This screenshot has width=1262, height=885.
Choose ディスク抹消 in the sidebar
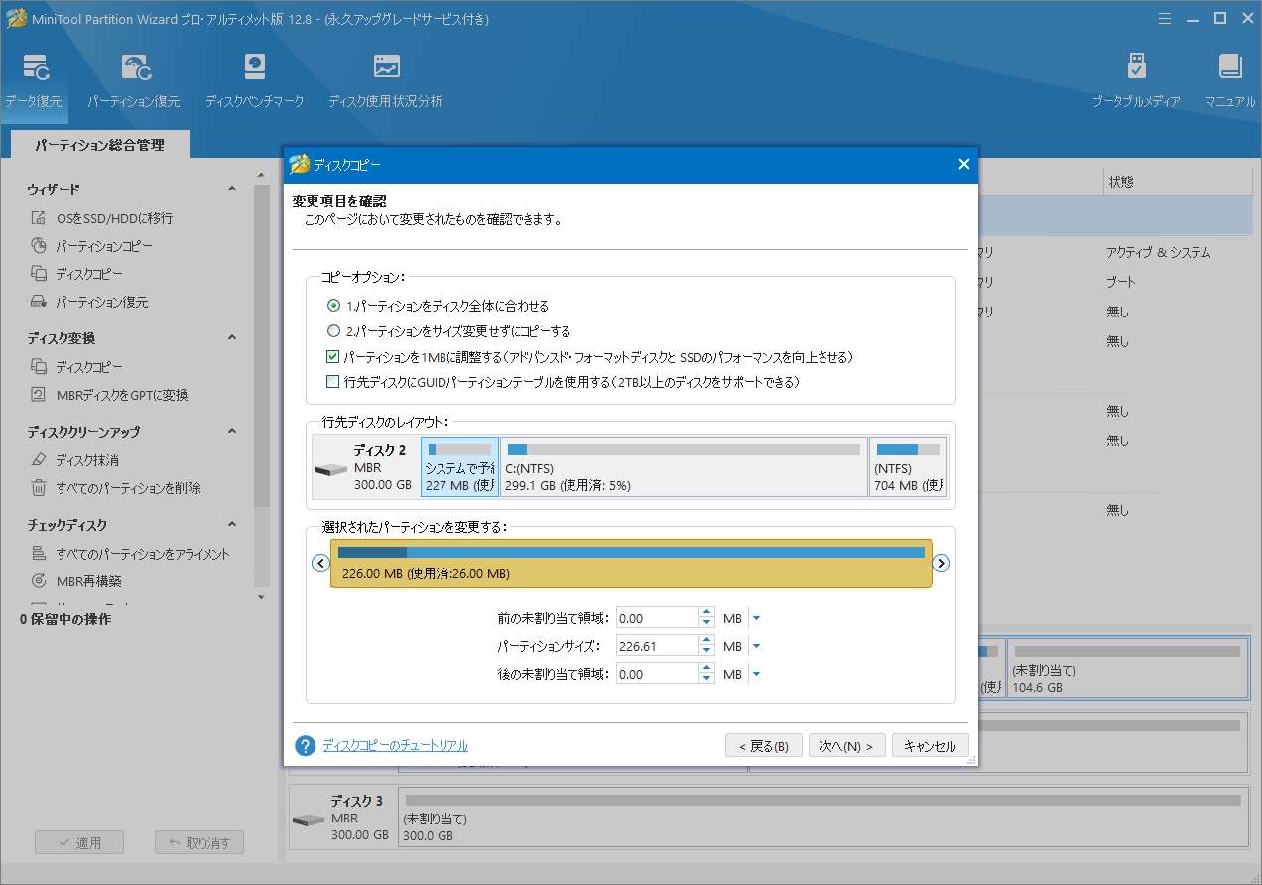coord(87,460)
